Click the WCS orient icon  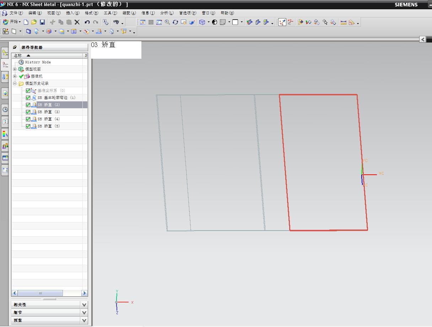point(291,22)
